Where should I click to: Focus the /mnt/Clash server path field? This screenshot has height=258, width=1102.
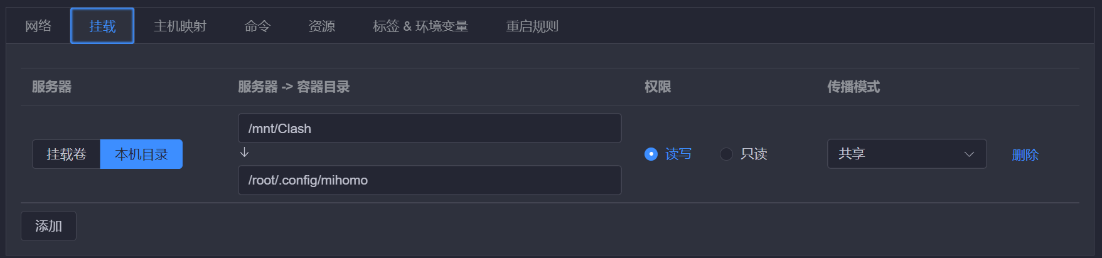click(x=429, y=129)
